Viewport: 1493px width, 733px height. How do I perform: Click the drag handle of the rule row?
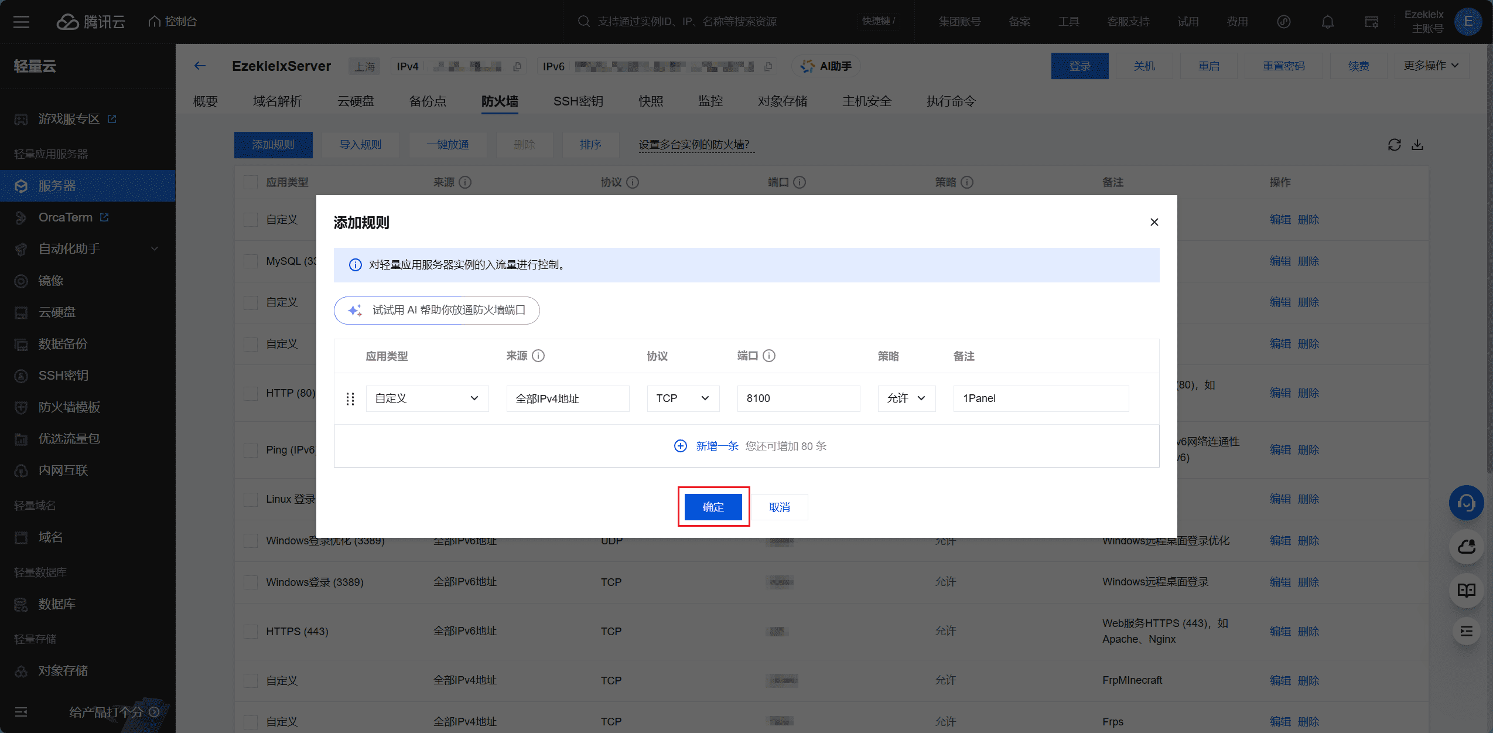350,399
